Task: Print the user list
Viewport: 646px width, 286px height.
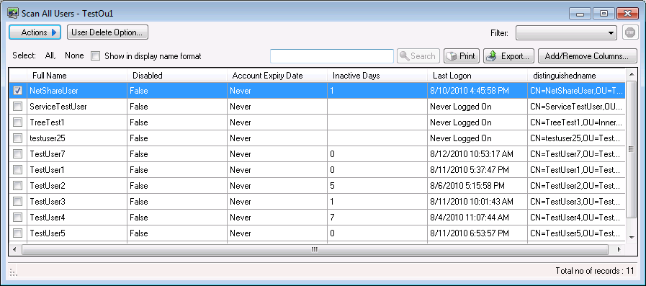Action: coord(462,56)
